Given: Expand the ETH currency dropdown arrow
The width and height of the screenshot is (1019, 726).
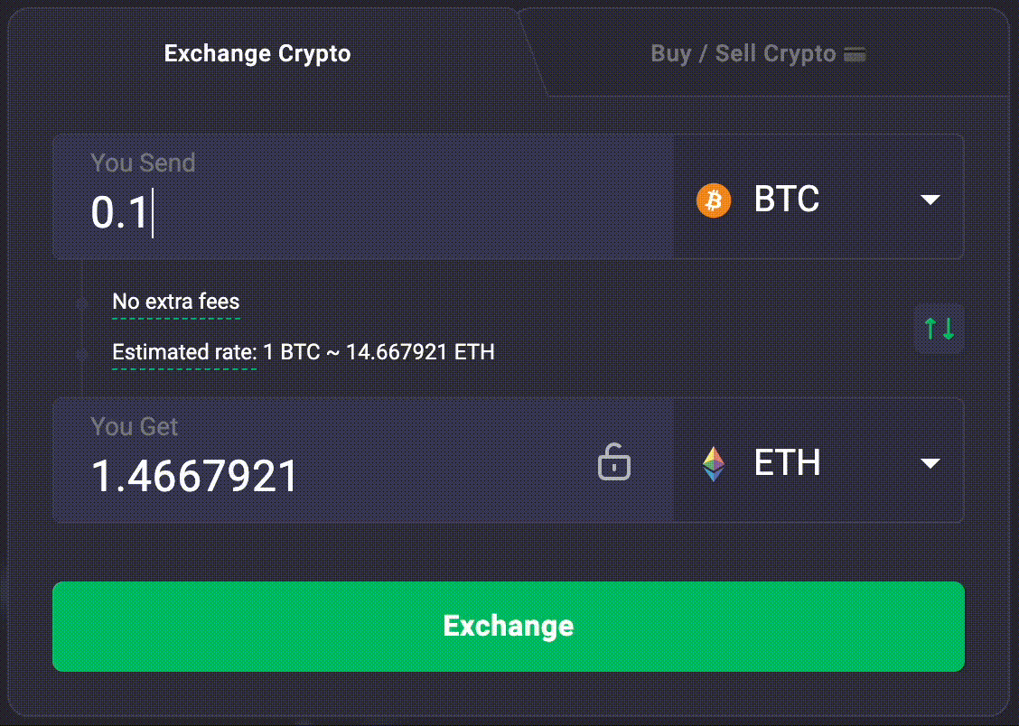Looking at the screenshot, I should click(930, 463).
